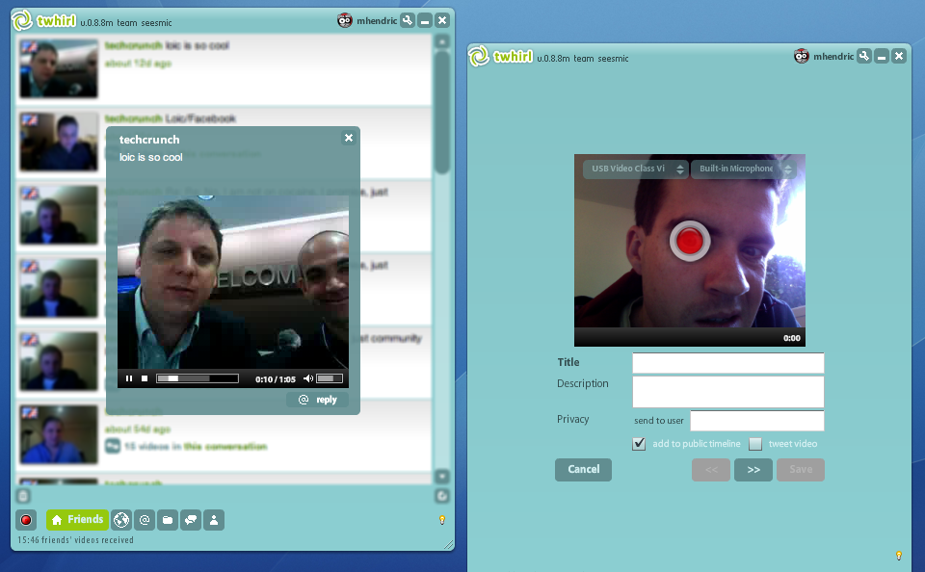
Task: Open thumbnail beside '15 videos in this conversation'
Action: 59,434
